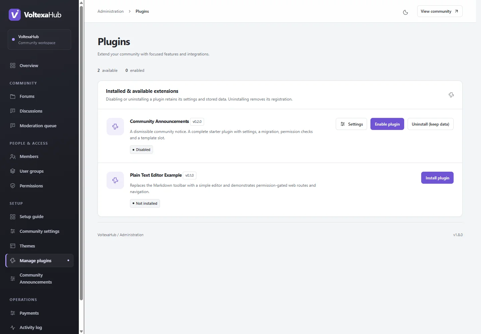Click the VoltexaHub logo icon
The width and height of the screenshot is (481, 334).
pos(15,15)
